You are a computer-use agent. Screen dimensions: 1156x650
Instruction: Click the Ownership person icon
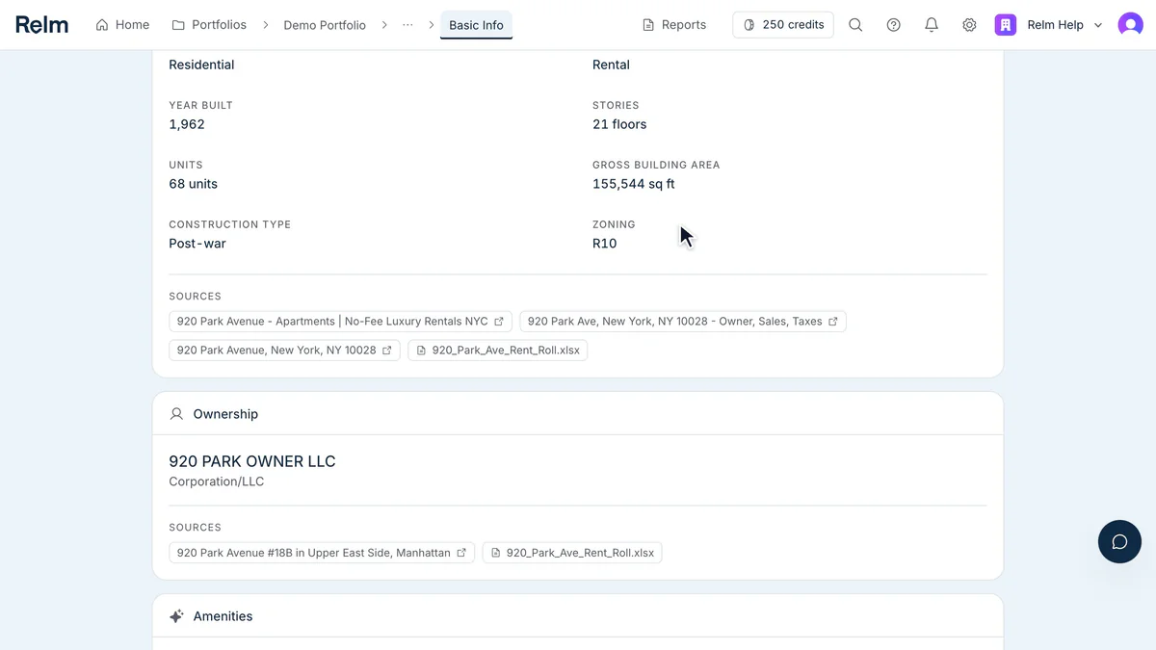point(176,414)
